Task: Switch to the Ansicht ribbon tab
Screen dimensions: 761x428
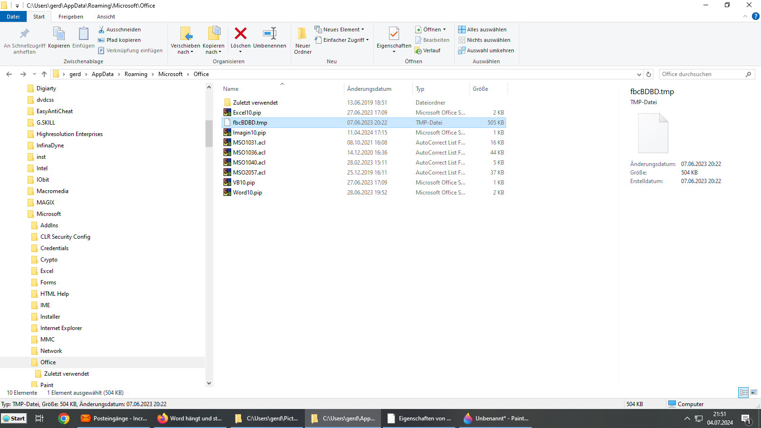Action: click(x=106, y=17)
